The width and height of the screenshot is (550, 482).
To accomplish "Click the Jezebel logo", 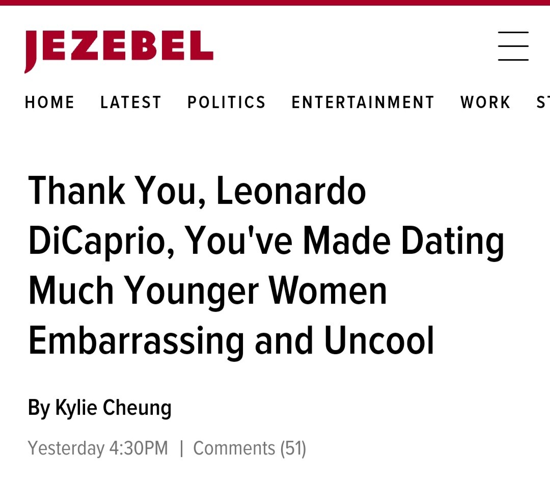I will 119,51.
